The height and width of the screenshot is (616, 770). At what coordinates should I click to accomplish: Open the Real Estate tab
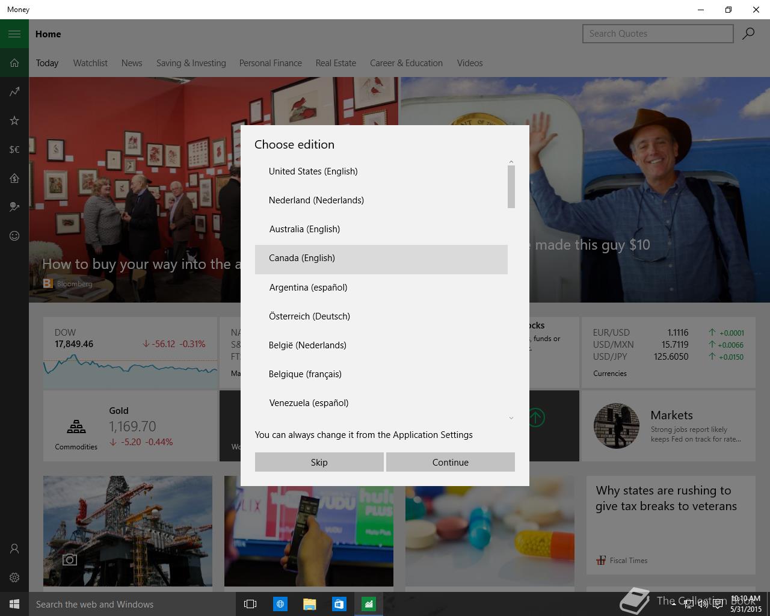coord(336,63)
